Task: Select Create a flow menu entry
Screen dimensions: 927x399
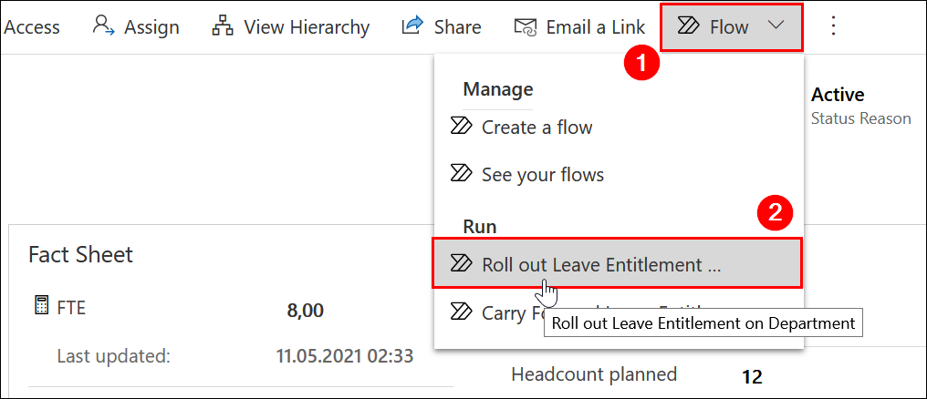Action: point(536,128)
